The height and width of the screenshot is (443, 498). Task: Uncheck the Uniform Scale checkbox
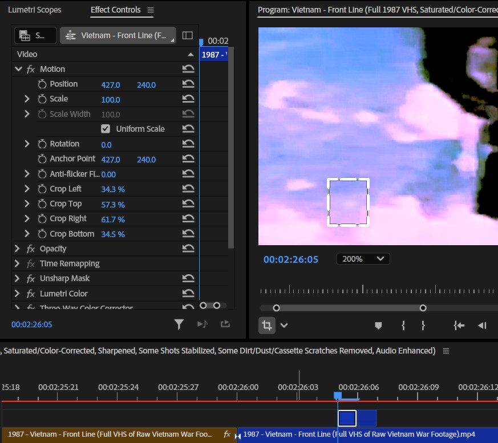coord(106,129)
